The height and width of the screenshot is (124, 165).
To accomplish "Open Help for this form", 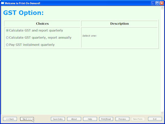I will pyautogui.click(x=90, y=119).
